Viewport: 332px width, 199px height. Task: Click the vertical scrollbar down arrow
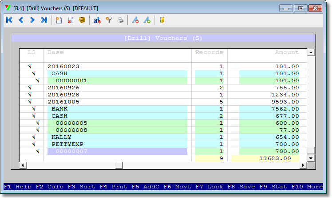click(x=311, y=158)
